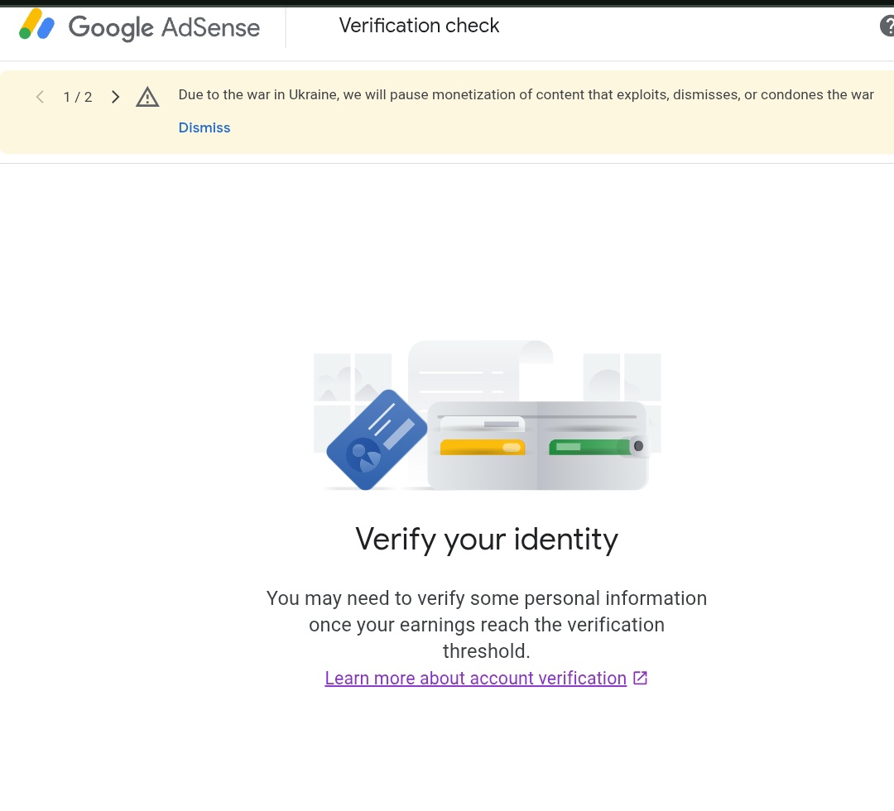Click the Verification check page title

point(419,26)
